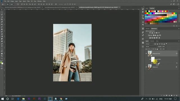
Task: Add a Hue/Saturation adjustment
Action: pyautogui.click(x=149, y=35)
